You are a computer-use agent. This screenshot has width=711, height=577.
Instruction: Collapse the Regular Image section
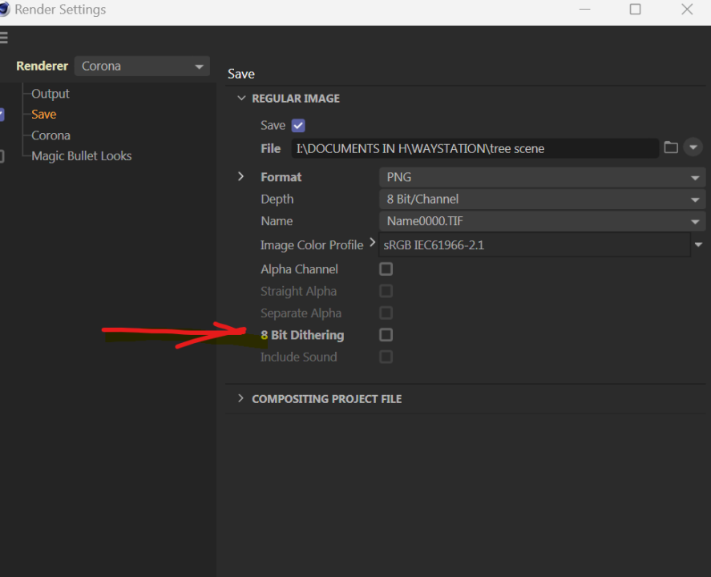coord(240,99)
